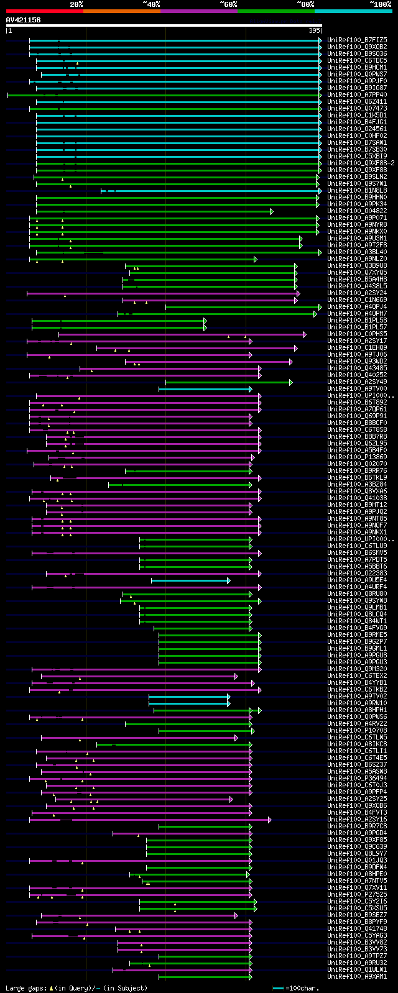Click the UniRef100_A4QPJ4 label

357,306
